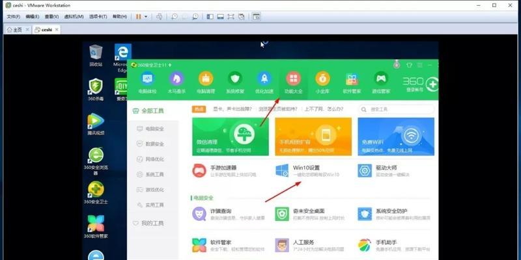Screen dimensions: 521x260
Task: Close the ceshi tab
Action: [57, 29]
